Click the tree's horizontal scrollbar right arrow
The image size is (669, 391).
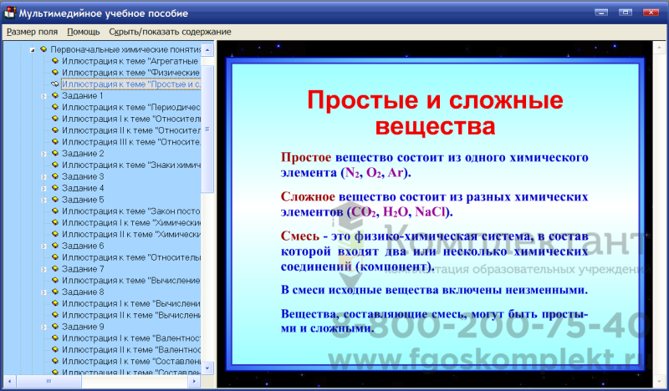[x=194, y=381]
